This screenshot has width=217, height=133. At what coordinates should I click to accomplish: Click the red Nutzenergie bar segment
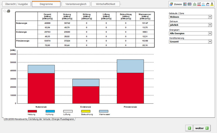[x=41, y=88]
